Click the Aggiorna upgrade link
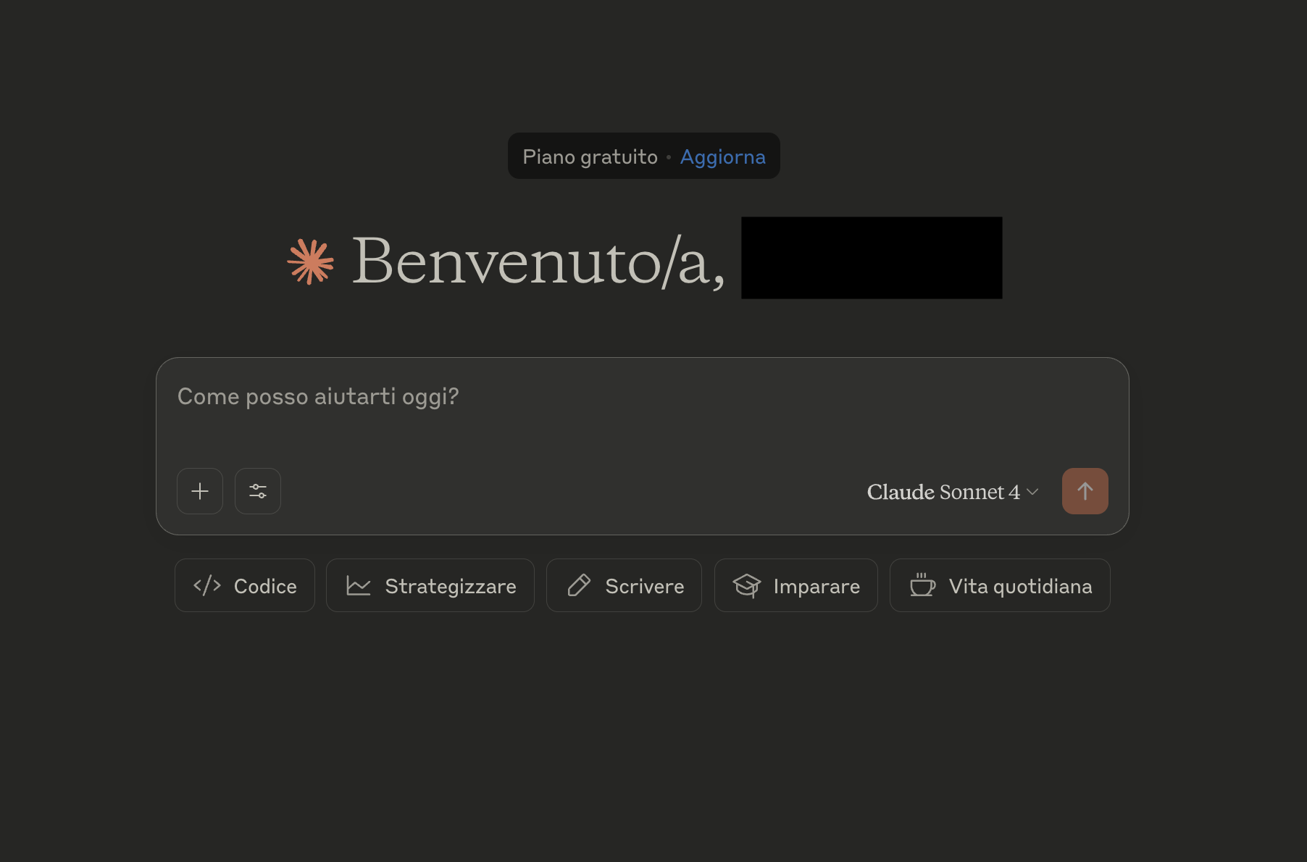The image size is (1307, 862). click(x=722, y=156)
